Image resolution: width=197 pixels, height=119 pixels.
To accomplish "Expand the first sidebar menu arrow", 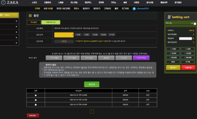I will point(16,21).
